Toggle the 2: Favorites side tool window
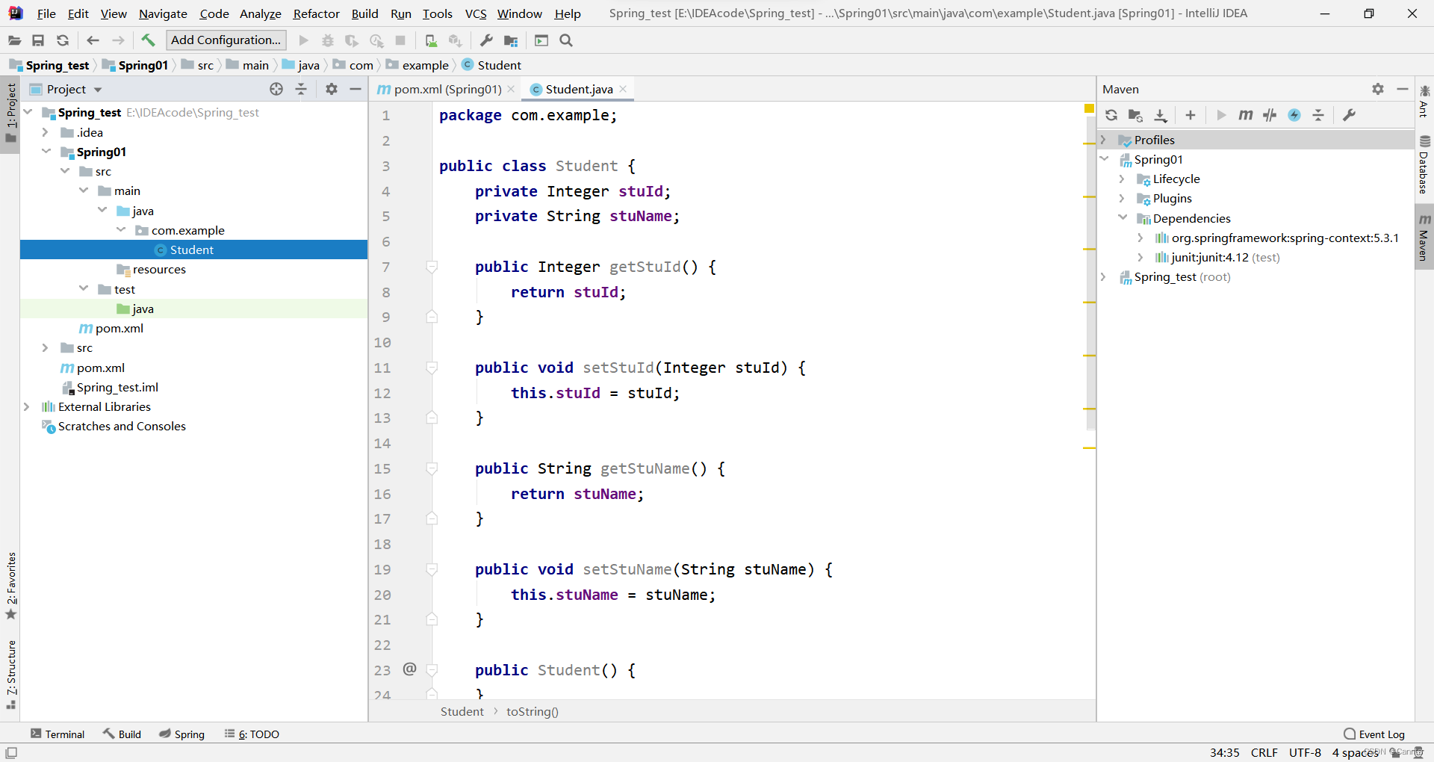Viewport: 1434px width, 762px height. pos(10,586)
